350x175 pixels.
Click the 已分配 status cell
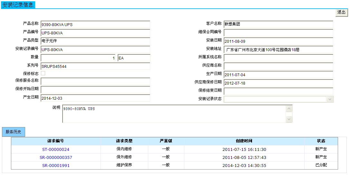(321, 165)
